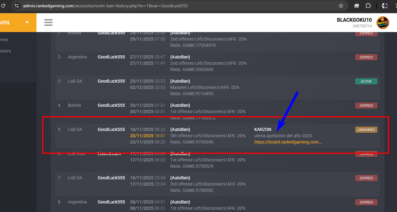Viewport: 397px width, 212px height.
Task: Click LoD SA room in row 3
Action: tap(75, 81)
